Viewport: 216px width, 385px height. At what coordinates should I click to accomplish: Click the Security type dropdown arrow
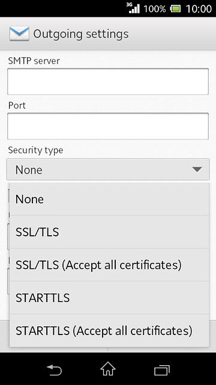[x=197, y=170]
